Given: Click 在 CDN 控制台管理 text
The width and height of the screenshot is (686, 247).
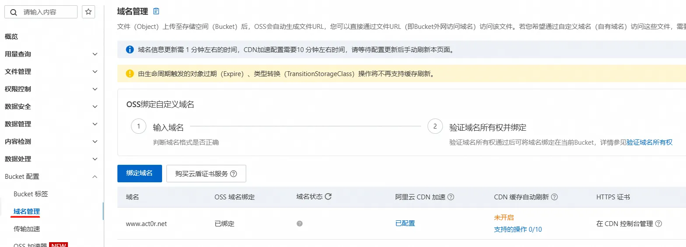Looking at the screenshot, I should coord(625,223).
